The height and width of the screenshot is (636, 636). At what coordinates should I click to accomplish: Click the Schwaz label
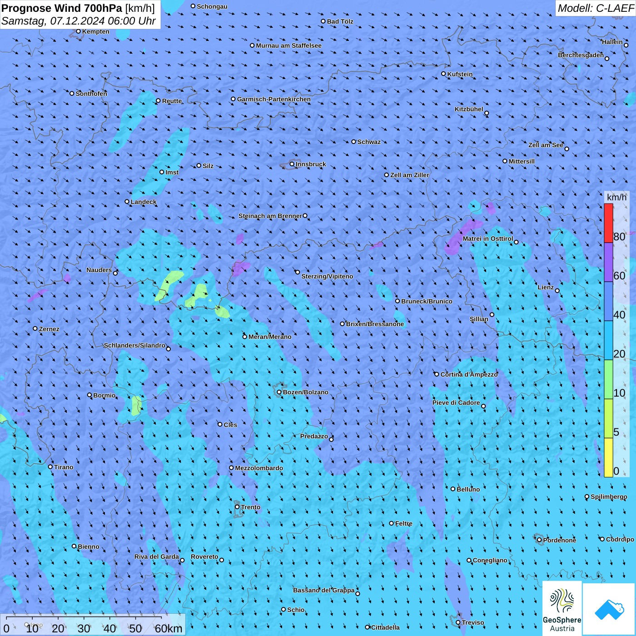(x=369, y=142)
